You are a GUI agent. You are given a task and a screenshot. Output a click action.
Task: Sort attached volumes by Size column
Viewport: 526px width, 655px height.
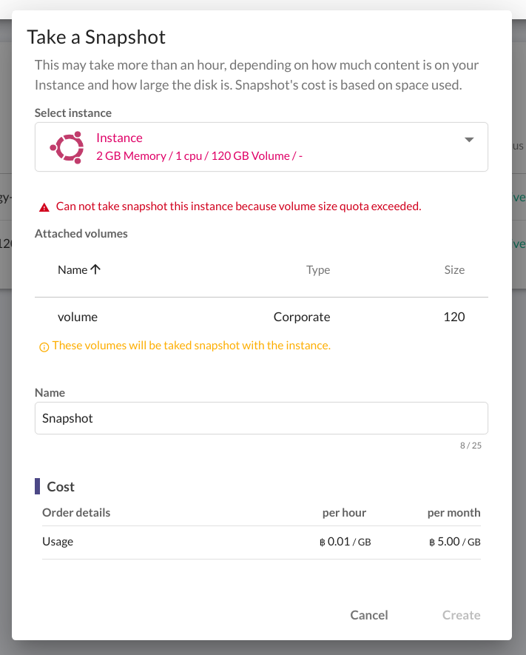click(x=454, y=270)
